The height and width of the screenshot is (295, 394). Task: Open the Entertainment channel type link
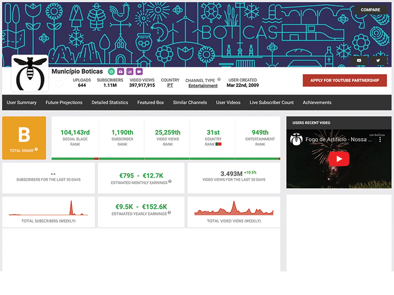pos(203,86)
